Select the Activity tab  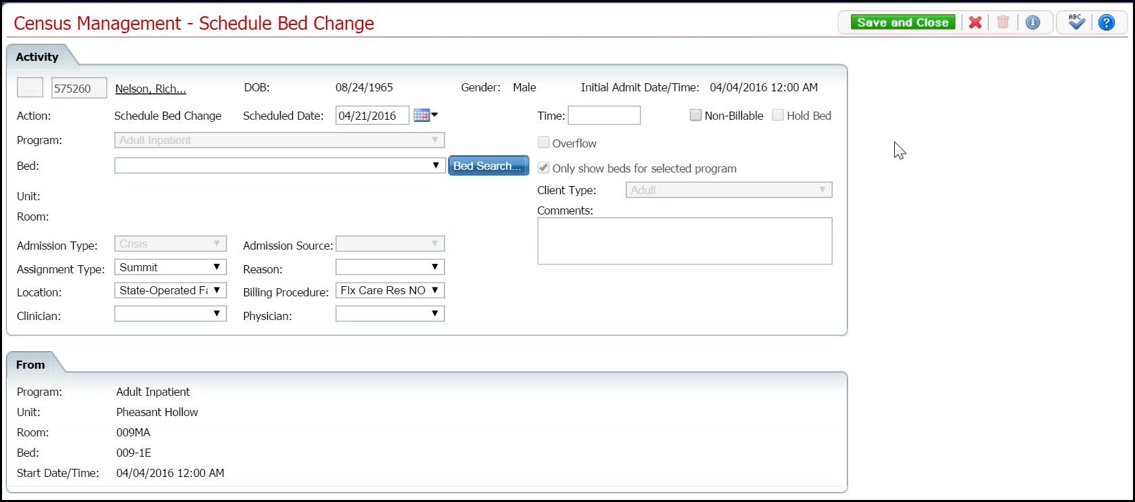point(37,57)
